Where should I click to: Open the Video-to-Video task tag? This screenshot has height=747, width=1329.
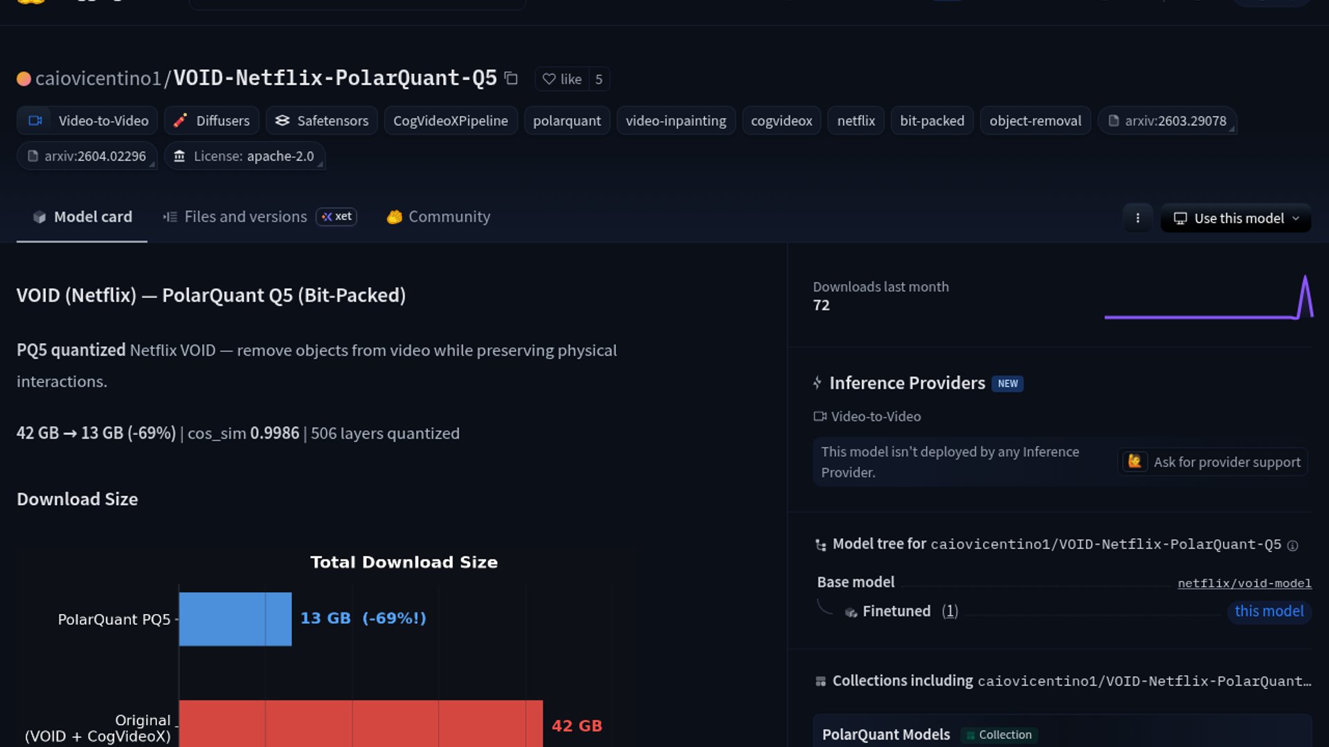88,121
